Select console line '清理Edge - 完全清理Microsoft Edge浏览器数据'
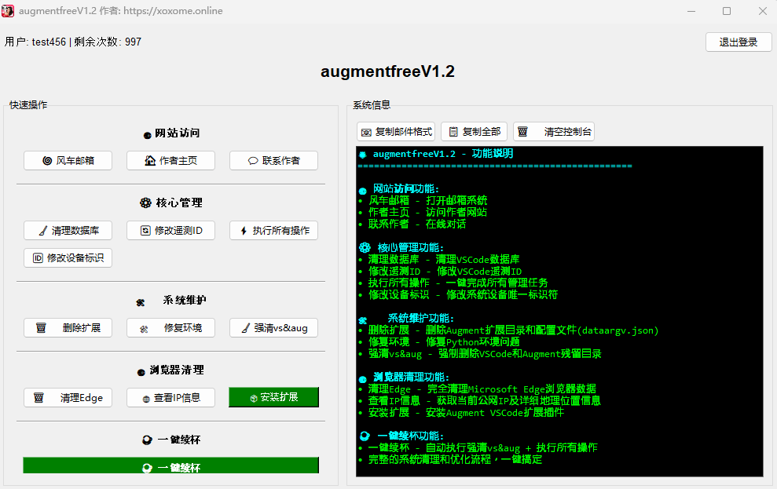This screenshot has height=489, width=777. (482, 389)
